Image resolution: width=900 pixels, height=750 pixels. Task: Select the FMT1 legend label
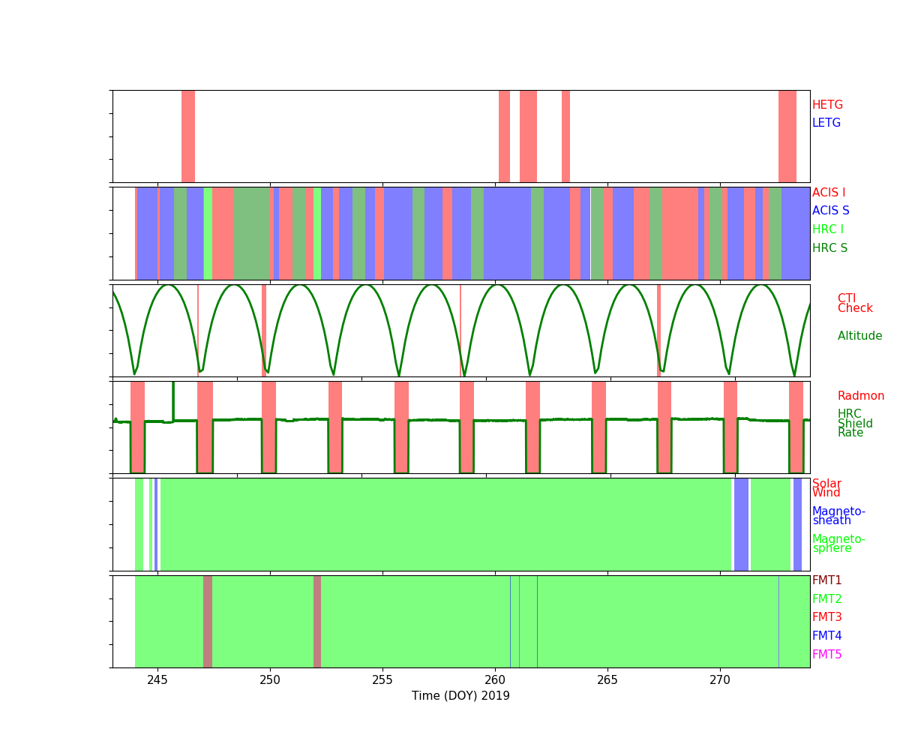[827, 580]
